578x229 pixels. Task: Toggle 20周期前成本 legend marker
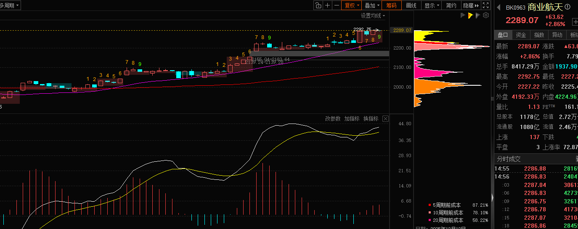click(430, 220)
